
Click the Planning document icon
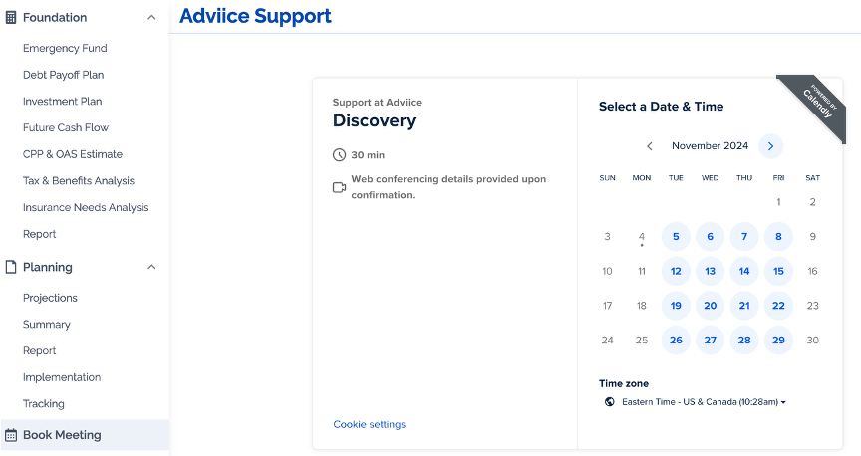(10, 267)
